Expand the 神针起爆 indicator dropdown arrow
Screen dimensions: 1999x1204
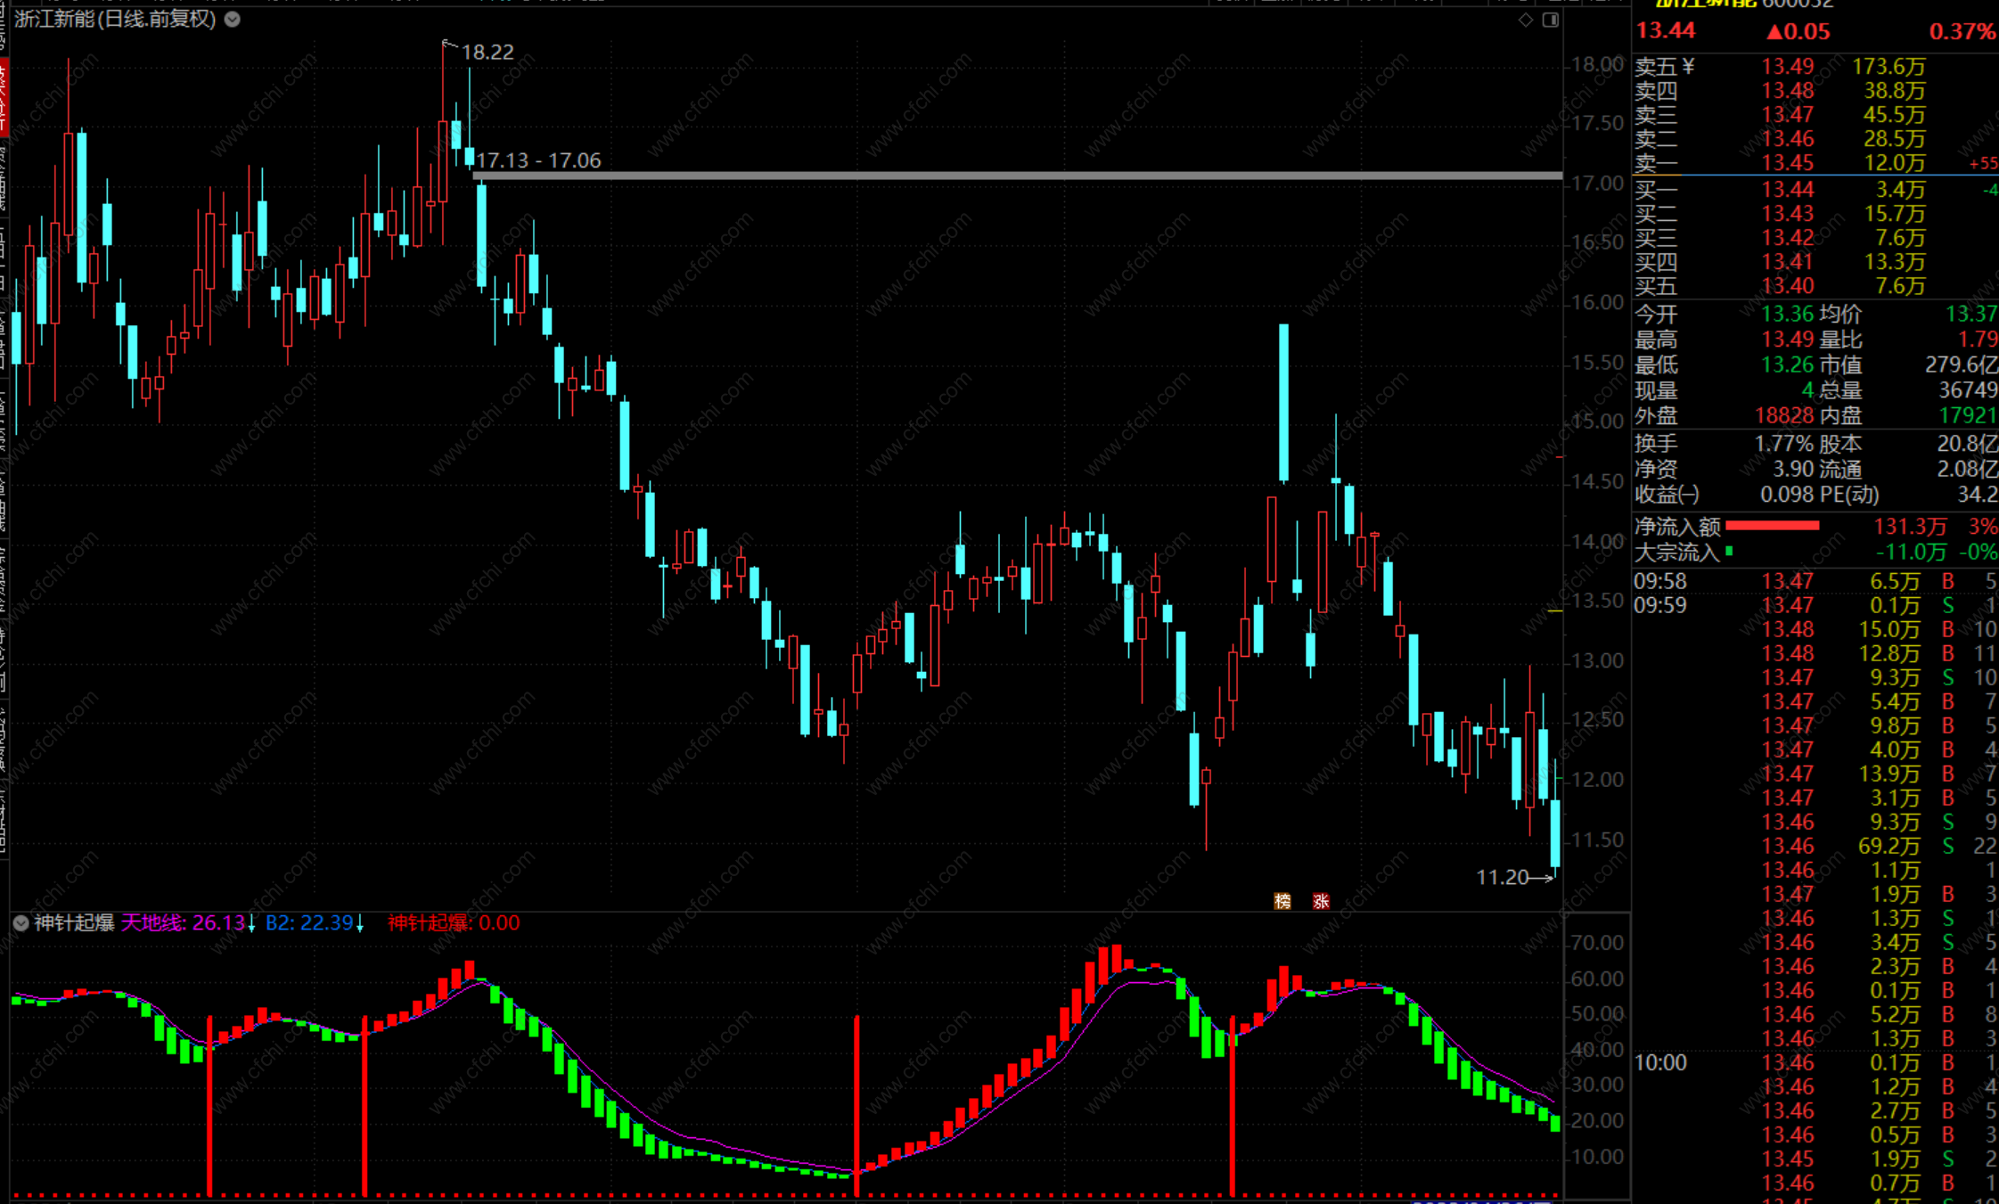(20, 923)
